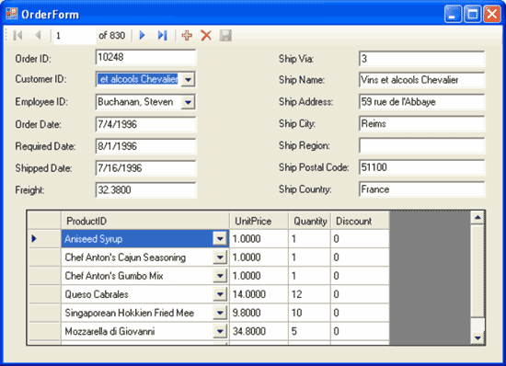Viewport: 506px width, 366px height.
Task: Click the save data disk icon
Action: pyautogui.click(x=225, y=35)
